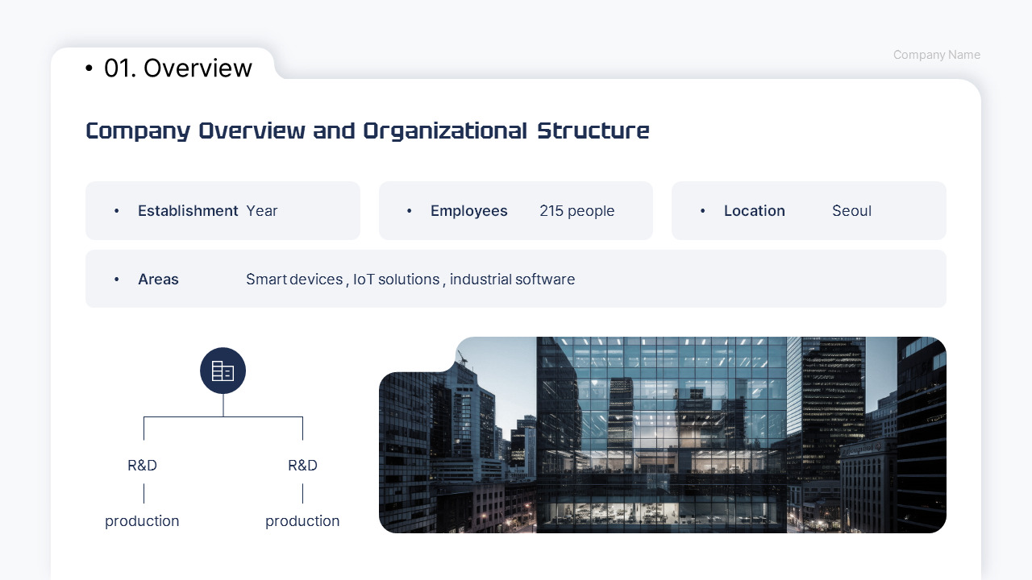Click the bullet point before "01. Overview"
Image resolution: width=1032 pixels, height=580 pixels.
click(89, 69)
